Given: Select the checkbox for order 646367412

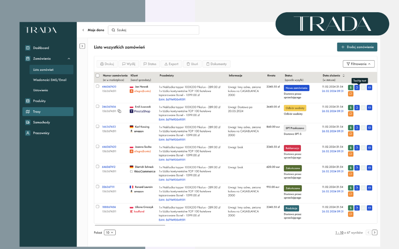Looking at the screenshot, I should click(x=97, y=166).
